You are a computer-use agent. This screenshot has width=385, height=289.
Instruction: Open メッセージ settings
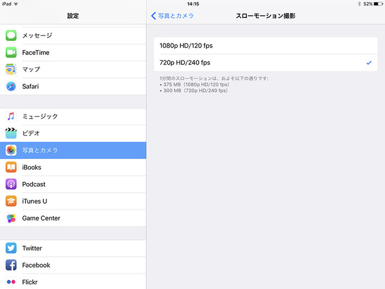point(73,36)
